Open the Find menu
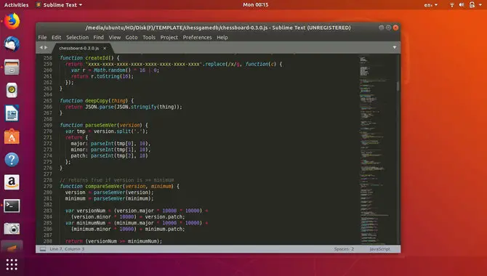The image size is (487, 276). point(98,37)
